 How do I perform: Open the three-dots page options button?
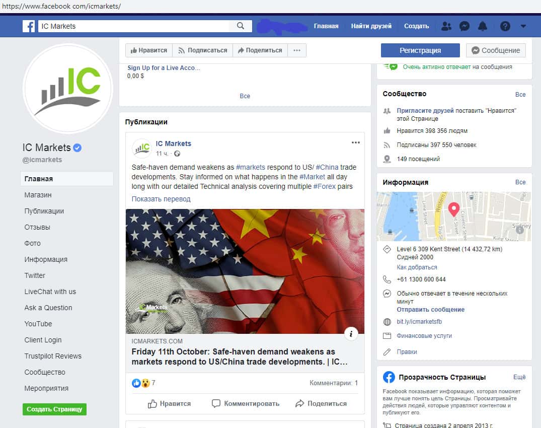point(297,50)
